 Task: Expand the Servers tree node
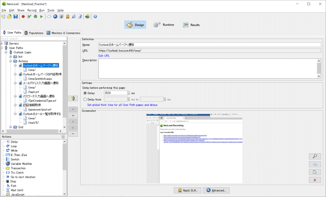(x=2, y=44)
